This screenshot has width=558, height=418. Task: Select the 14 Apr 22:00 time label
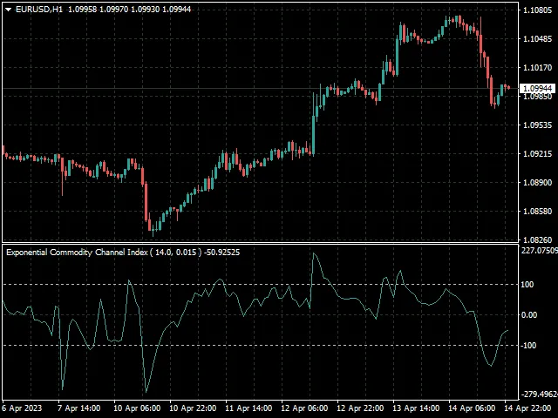[527, 408]
